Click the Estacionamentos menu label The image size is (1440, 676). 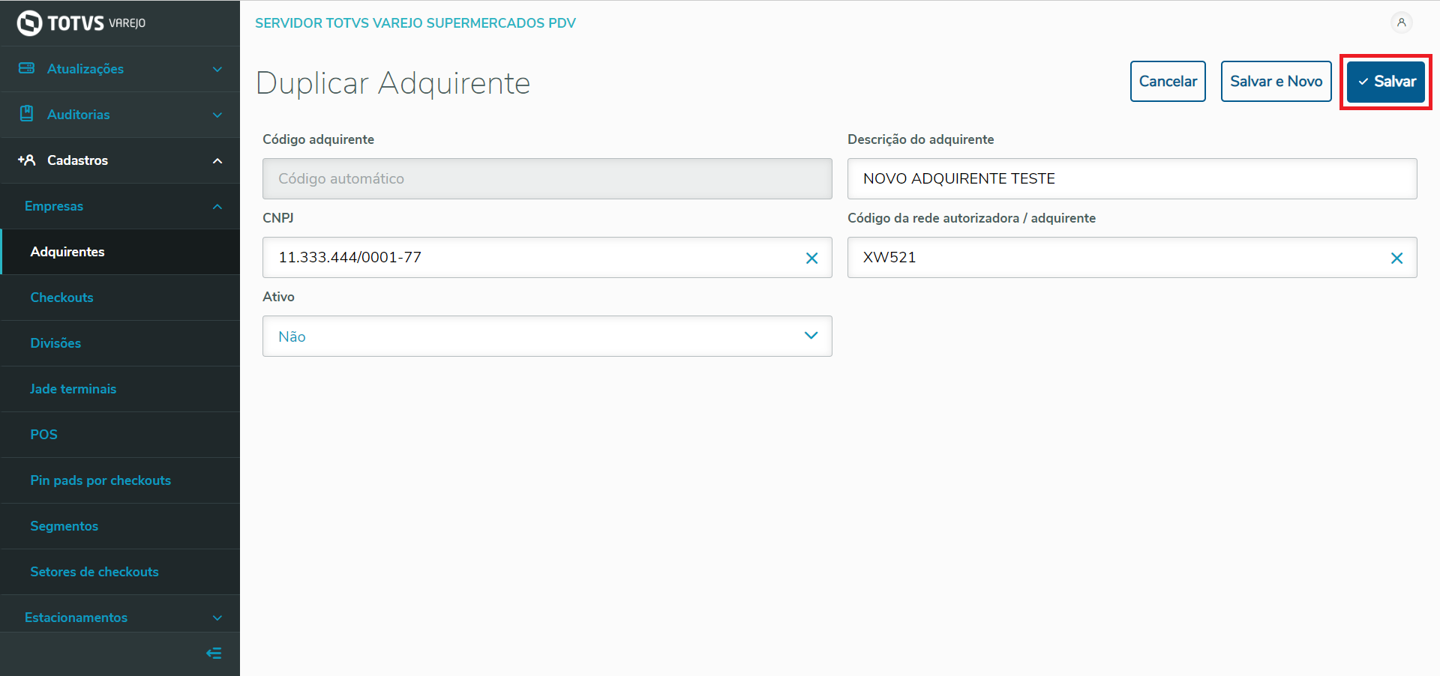pyautogui.click(x=76, y=618)
